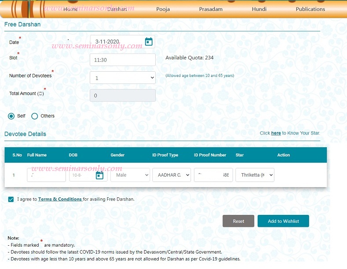This screenshot has width=347, height=269.
Task: Select the Others radio button
Action: (35, 116)
